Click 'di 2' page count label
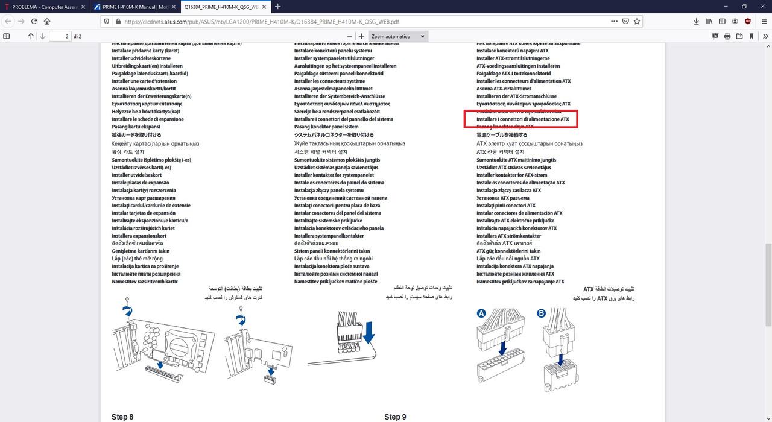 click(77, 36)
